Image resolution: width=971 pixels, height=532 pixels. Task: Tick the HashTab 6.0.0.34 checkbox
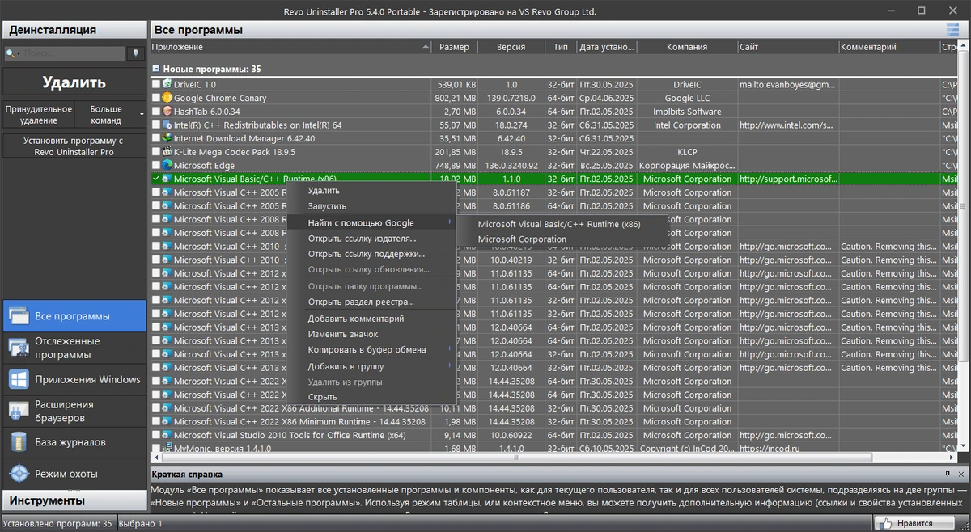coord(156,112)
